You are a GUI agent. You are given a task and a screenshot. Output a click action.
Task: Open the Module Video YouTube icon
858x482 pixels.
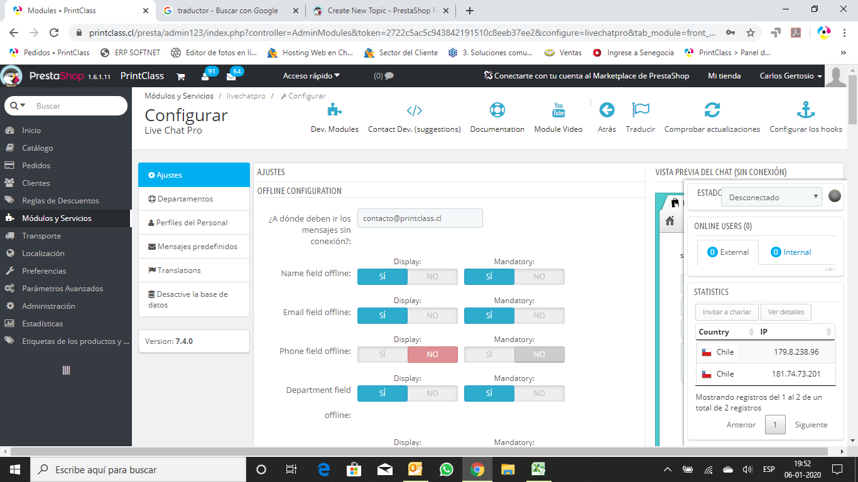click(558, 110)
